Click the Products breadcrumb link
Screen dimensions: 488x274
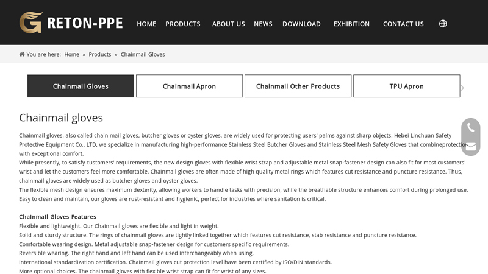click(100, 54)
